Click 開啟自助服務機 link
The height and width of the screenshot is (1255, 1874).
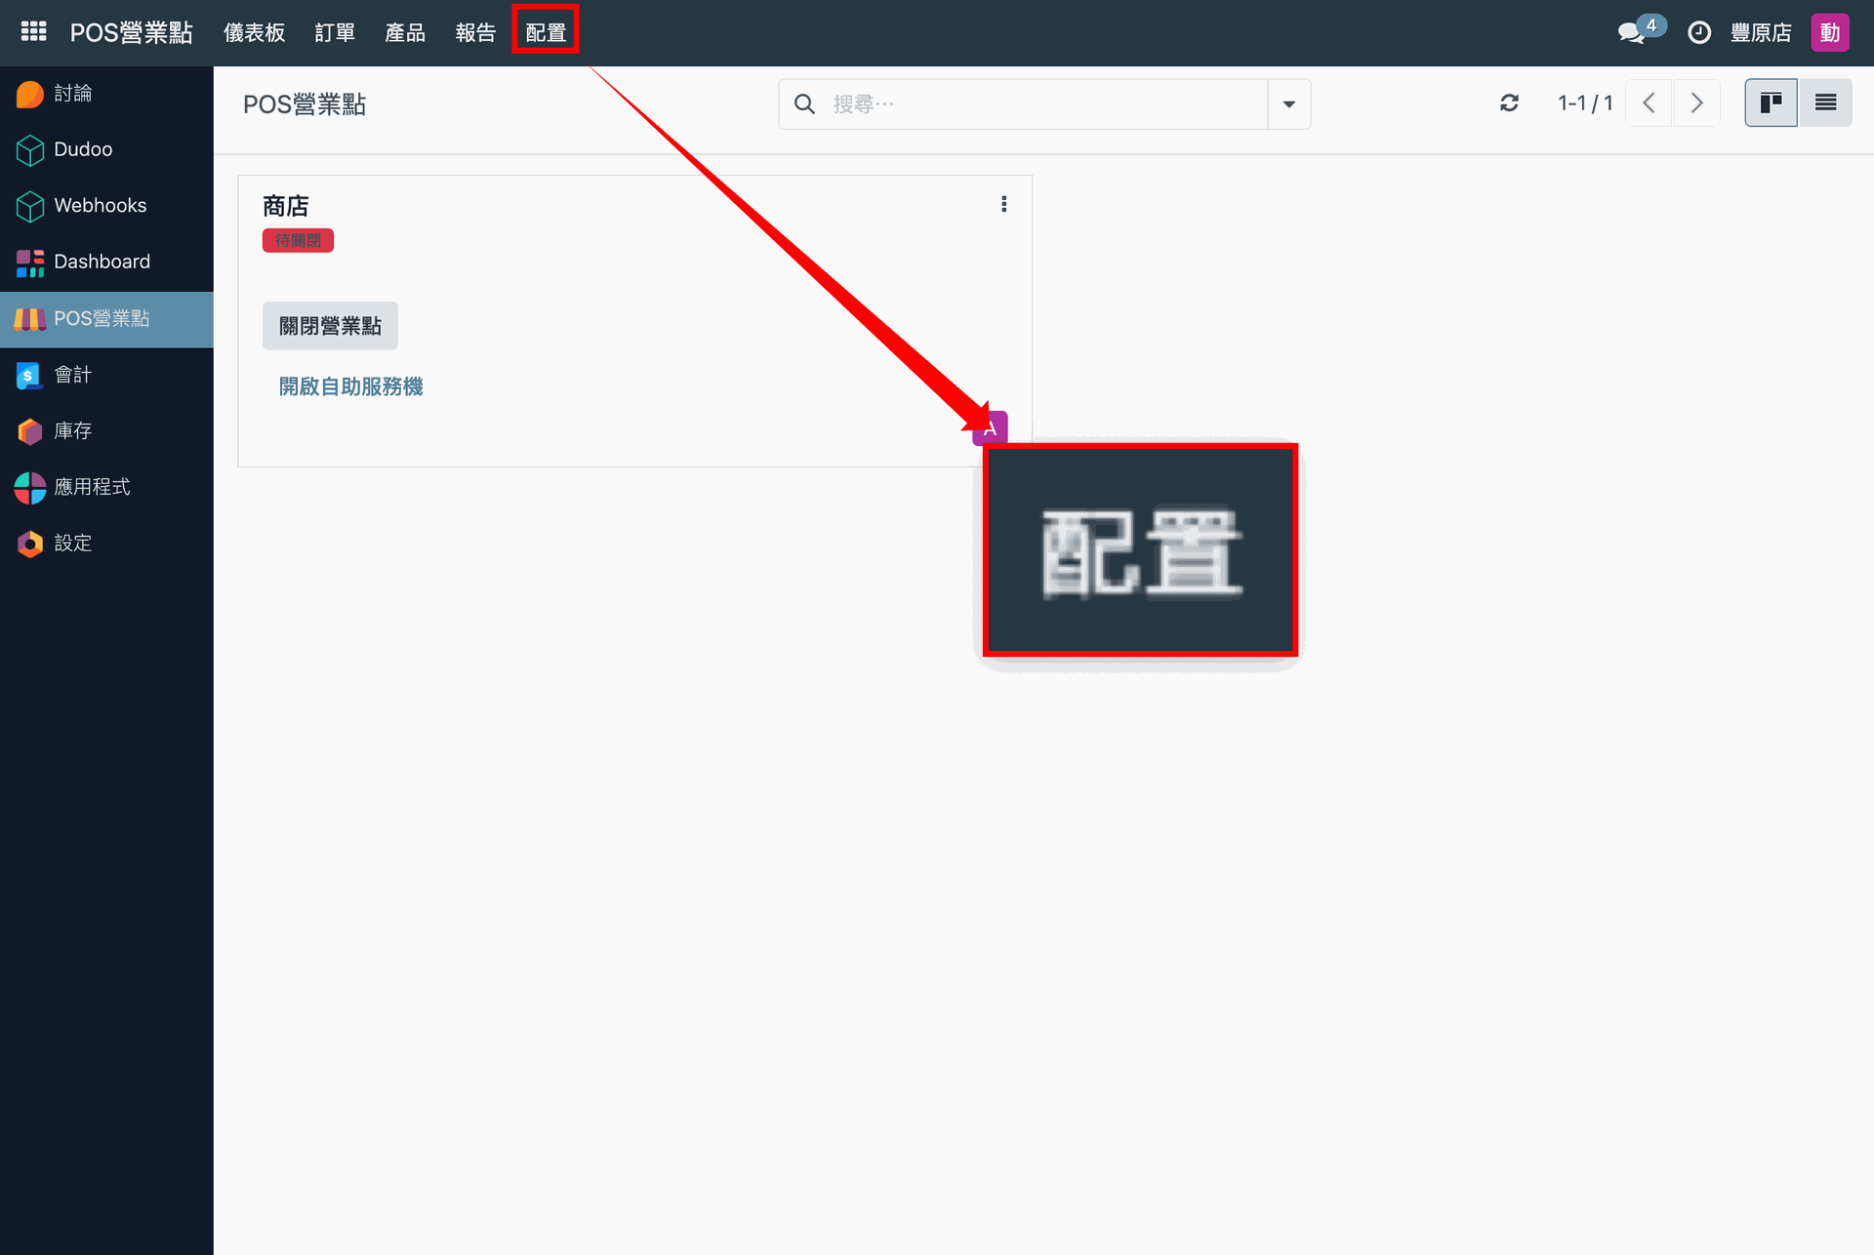(x=350, y=386)
